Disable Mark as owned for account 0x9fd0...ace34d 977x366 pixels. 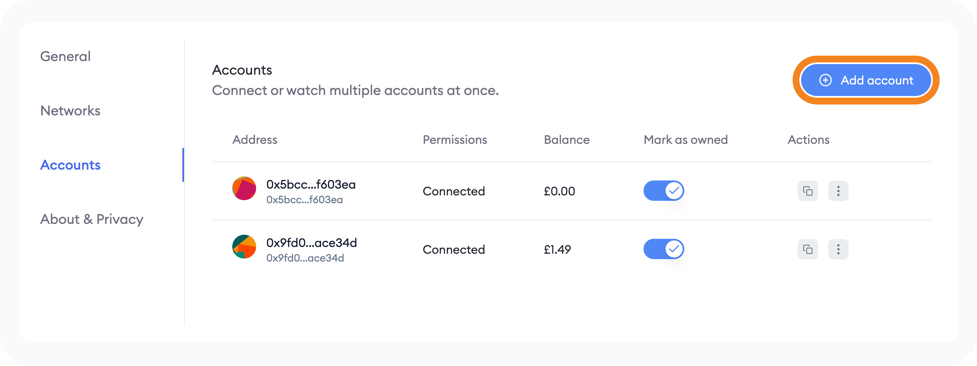point(664,249)
